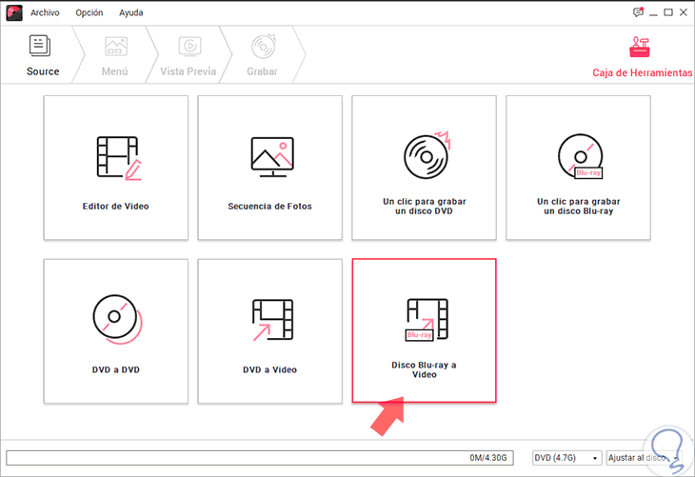Viewport: 695px width, 477px height.
Task: Open the DVD a DVD copy tool
Action: click(x=116, y=331)
